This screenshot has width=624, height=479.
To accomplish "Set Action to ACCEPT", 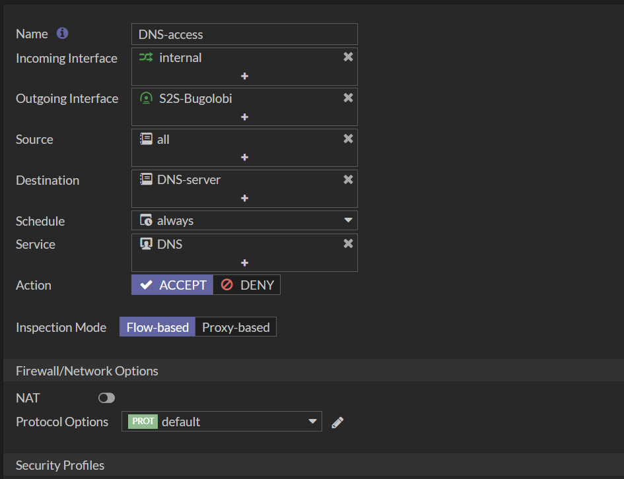I will [x=172, y=285].
